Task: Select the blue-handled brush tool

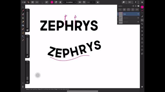Action: click(x=23, y=37)
